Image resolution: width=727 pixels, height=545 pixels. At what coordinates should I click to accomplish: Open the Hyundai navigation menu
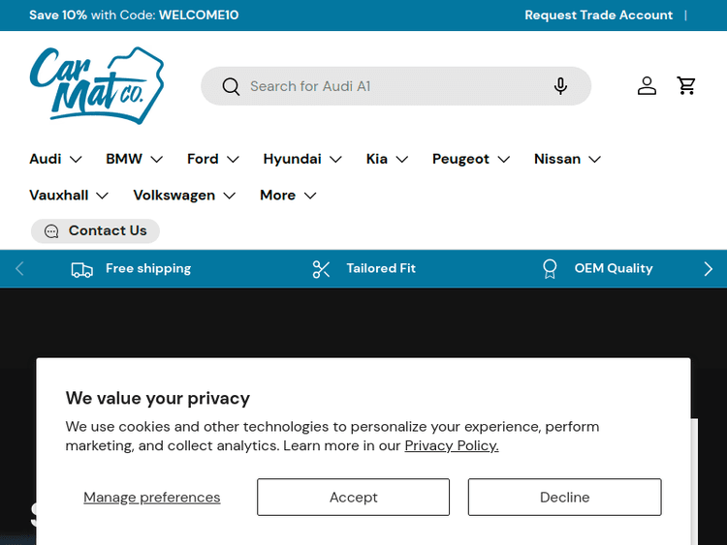pos(302,159)
